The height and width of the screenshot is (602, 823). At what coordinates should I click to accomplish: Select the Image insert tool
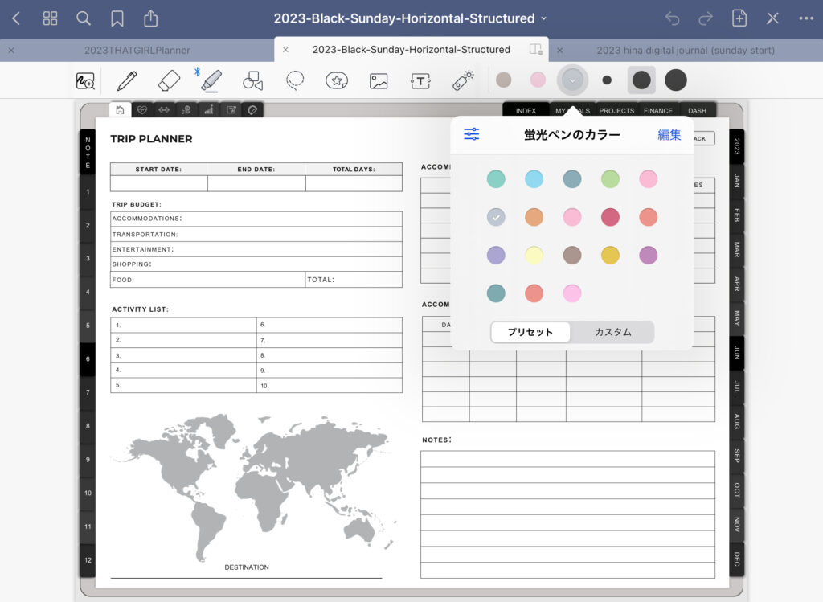tap(379, 81)
